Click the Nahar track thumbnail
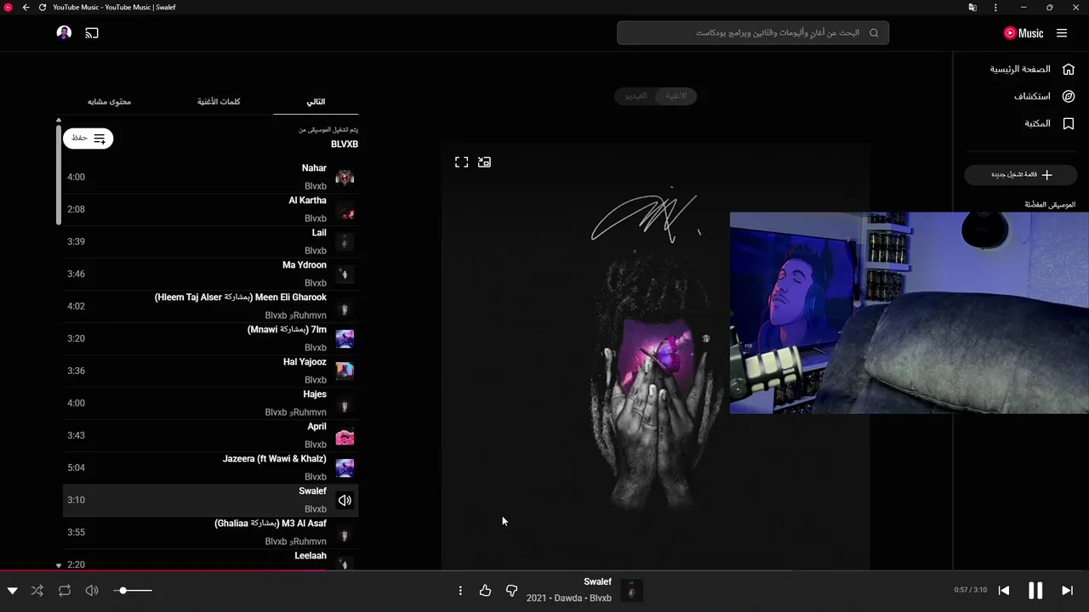The height and width of the screenshot is (612, 1089). [345, 177]
